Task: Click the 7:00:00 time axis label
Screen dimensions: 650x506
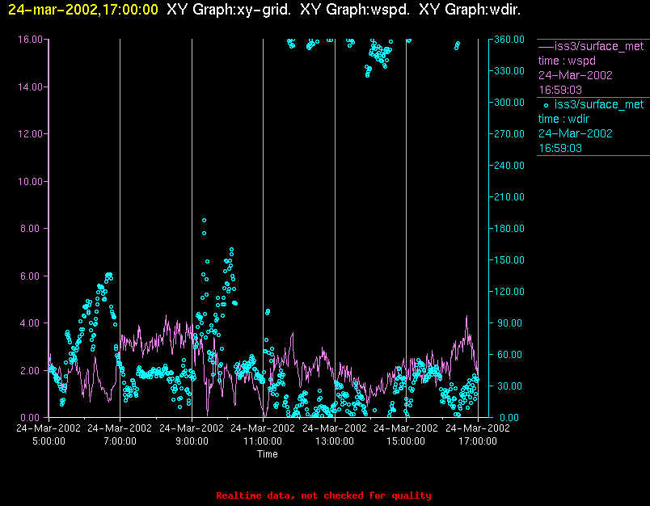Action: [x=120, y=441]
